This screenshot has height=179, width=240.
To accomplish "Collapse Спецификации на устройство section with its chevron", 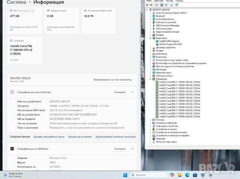I will (x=132, y=92).
